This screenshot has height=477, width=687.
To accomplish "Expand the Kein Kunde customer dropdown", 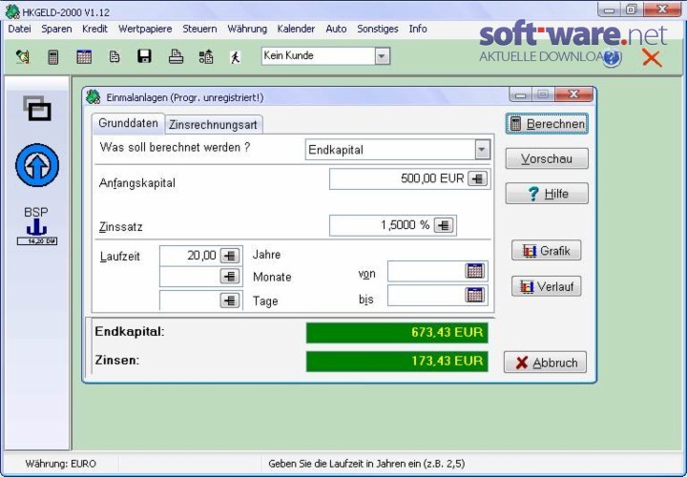I will 382,56.
